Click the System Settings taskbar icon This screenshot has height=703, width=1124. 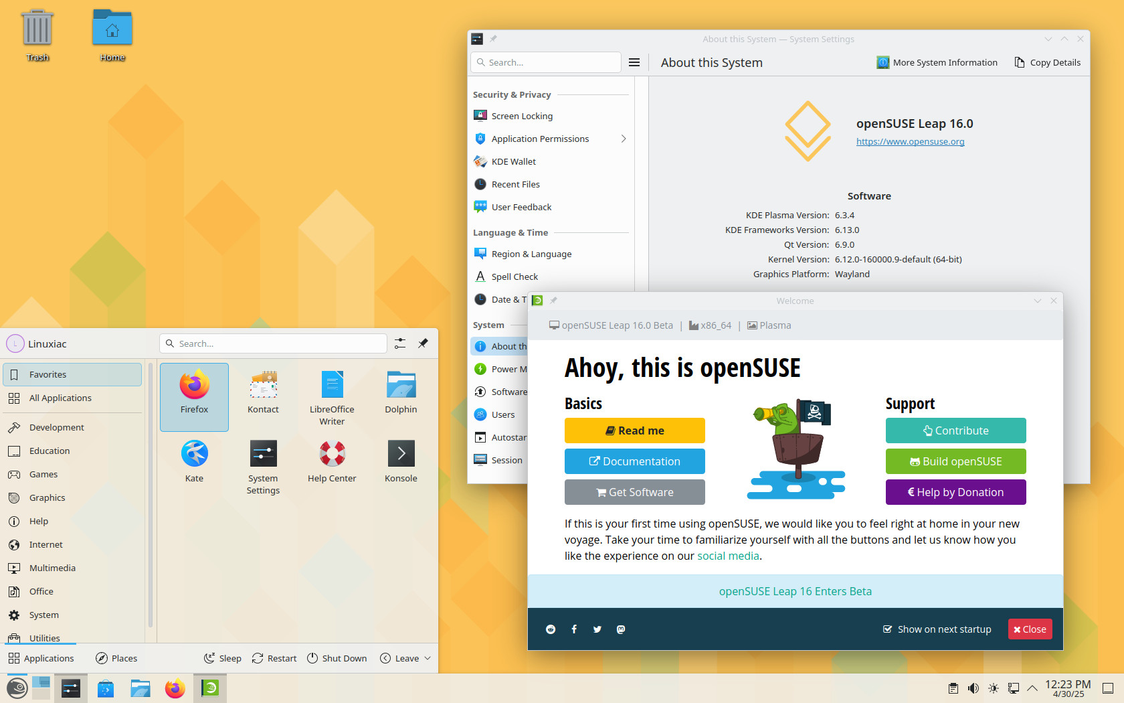pos(71,688)
